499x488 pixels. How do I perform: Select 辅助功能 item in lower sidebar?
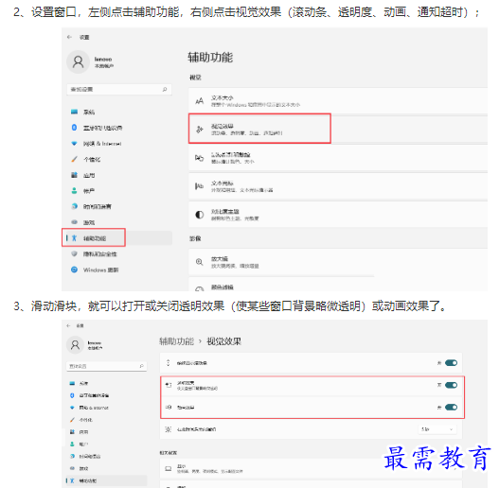106,480
